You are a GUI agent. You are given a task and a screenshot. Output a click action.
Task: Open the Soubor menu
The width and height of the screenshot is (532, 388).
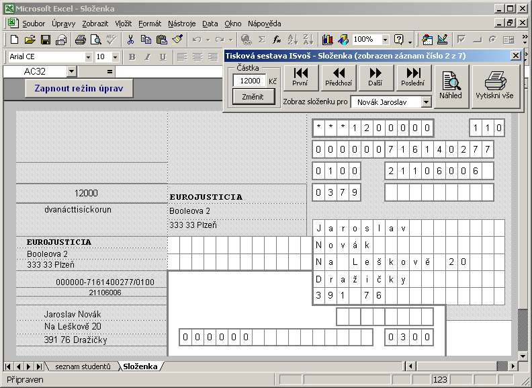(x=34, y=24)
